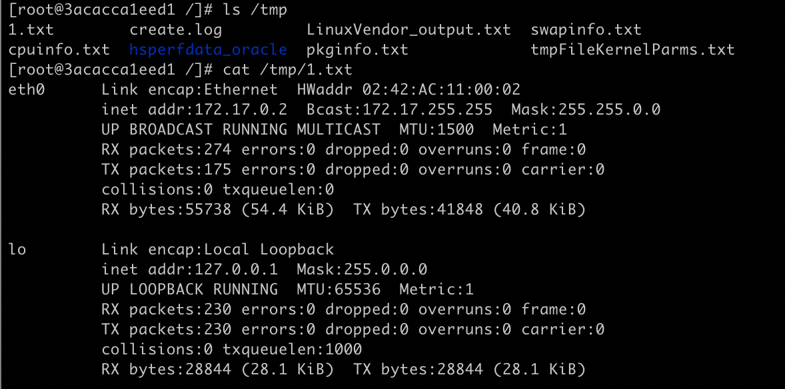The image size is (785, 389).
Task: Click the netmask 255.255.0.0 value
Action: (x=609, y=110)
